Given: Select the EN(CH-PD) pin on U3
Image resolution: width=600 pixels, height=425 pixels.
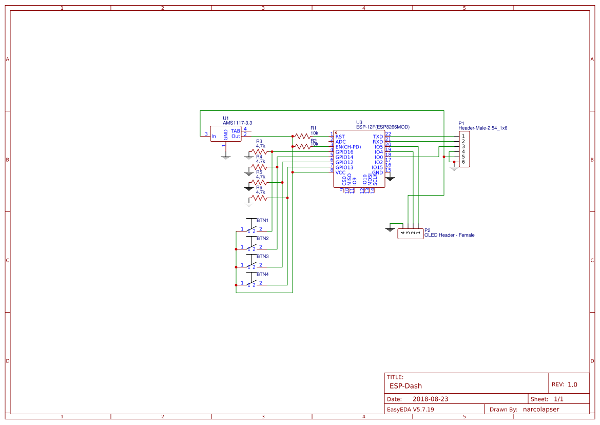Looking at the screenshot, I should [349, 146].
